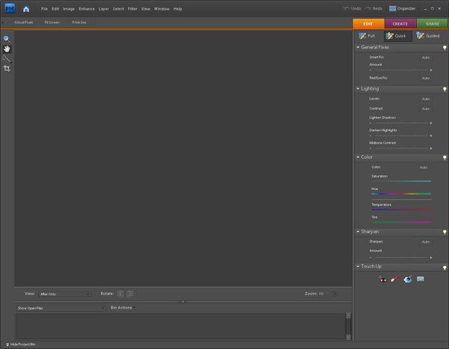Open the Bin Actions dropdown
This screenshot has height=349, width=449.
pyautogui.click(x=123, y=308)
